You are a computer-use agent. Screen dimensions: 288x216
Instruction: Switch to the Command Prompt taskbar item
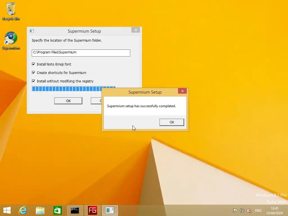coord(75,210)
